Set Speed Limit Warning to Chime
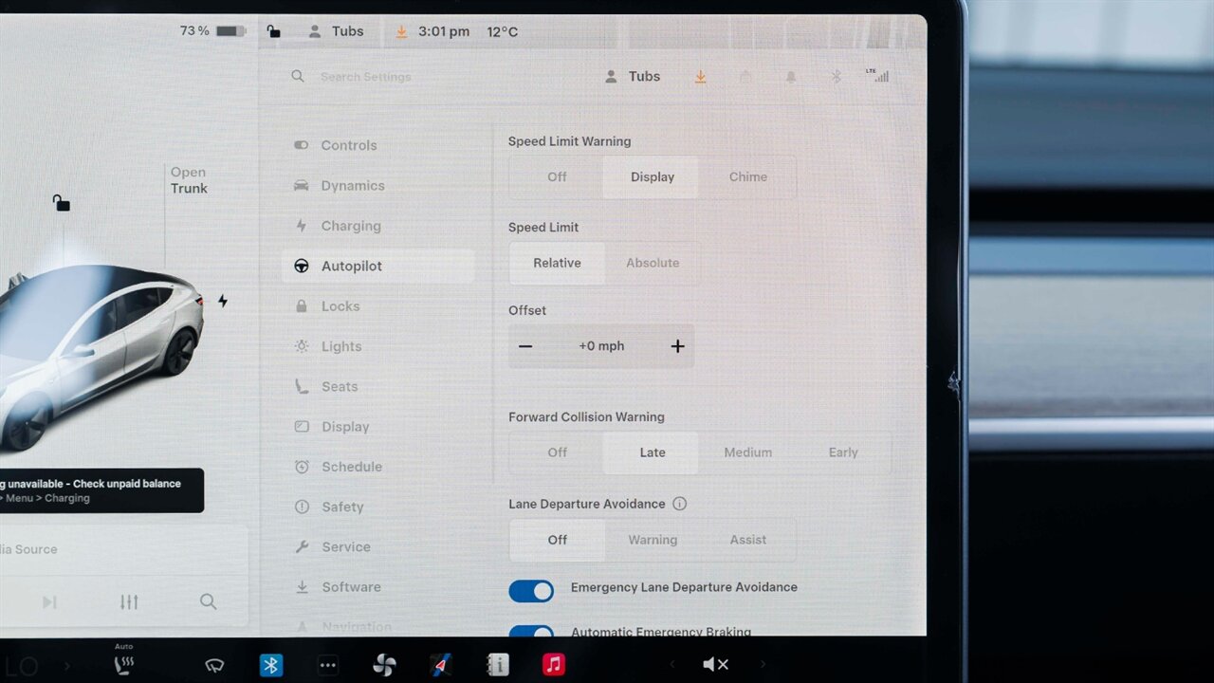The height and width of the screenshot is (683, 1214). [x=747, y=177]
